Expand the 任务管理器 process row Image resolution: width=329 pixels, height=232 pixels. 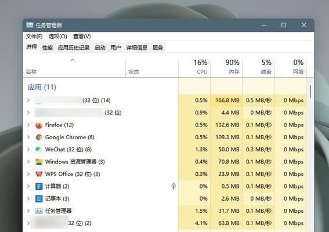[x=28, y=211]
